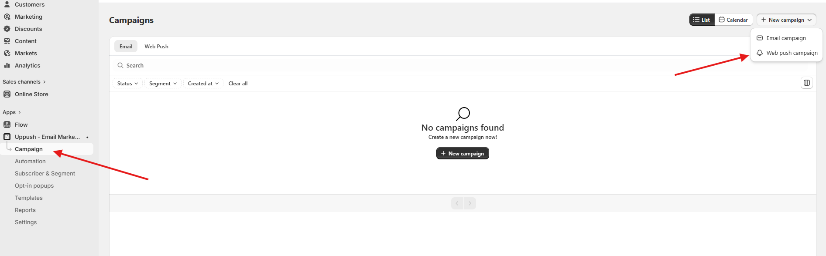This screenshot has height=256, width=826.
Task: Switch to the Web Push tab
Action: pos(156,47)
